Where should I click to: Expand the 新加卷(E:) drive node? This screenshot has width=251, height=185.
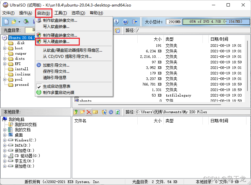pos(5,151)
